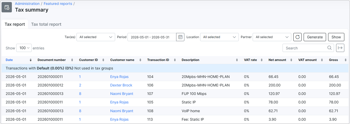This screenshot has height=124, width=350.
Task: Sort by Transaction ID column arrows
Action: [x=175, y=60]
